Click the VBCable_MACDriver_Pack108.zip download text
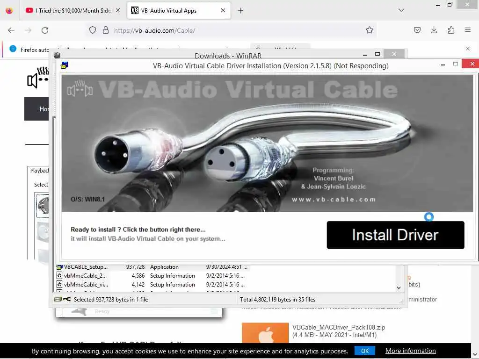Viewport: 479px width, 359px height. tap(339, 327)
